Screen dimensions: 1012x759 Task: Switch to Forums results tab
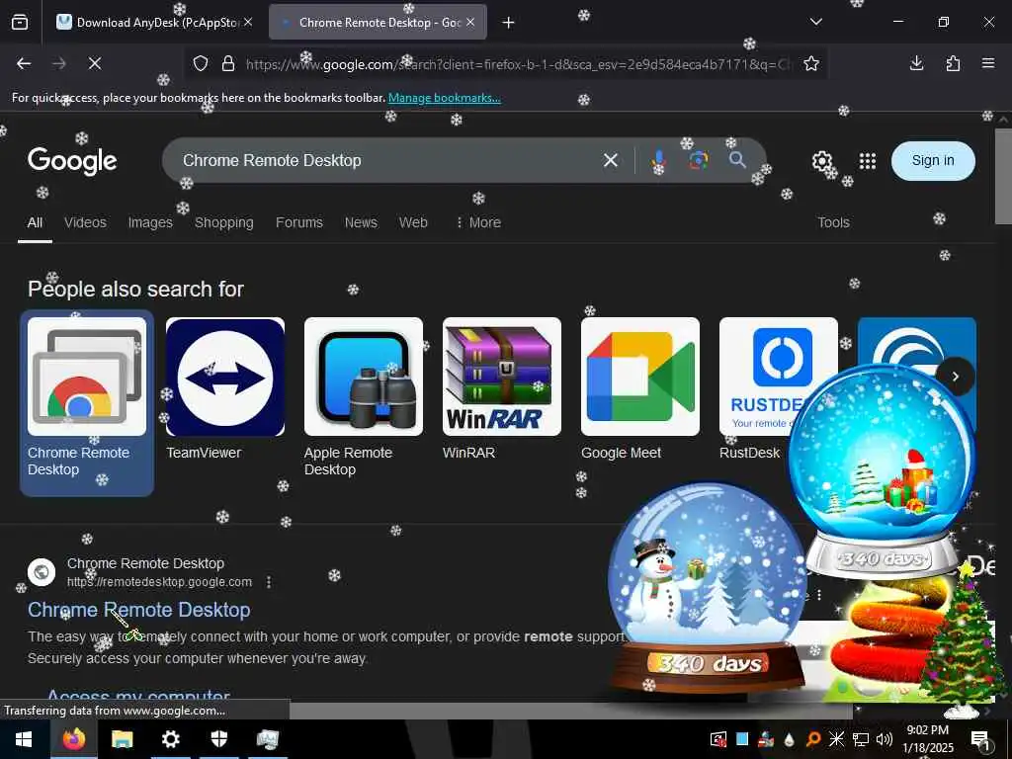(x=298, y=222)
